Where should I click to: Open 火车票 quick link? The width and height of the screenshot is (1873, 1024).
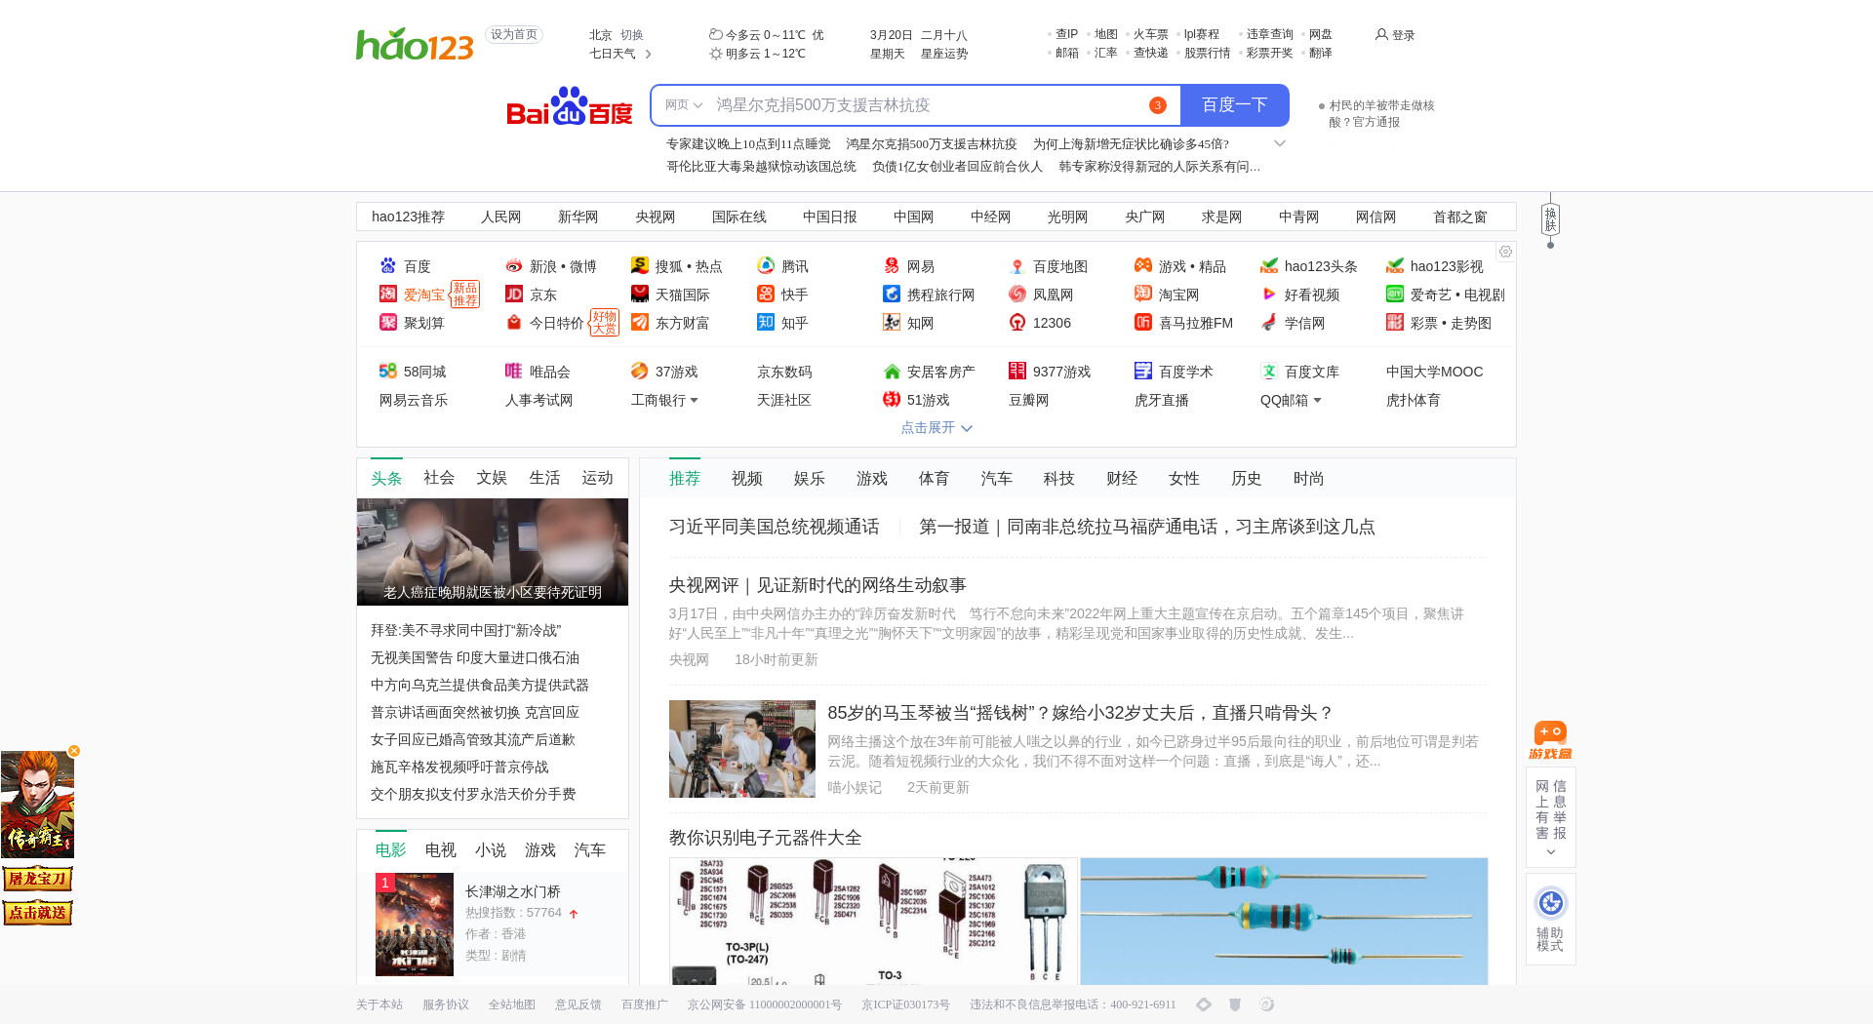(1151, 34)
